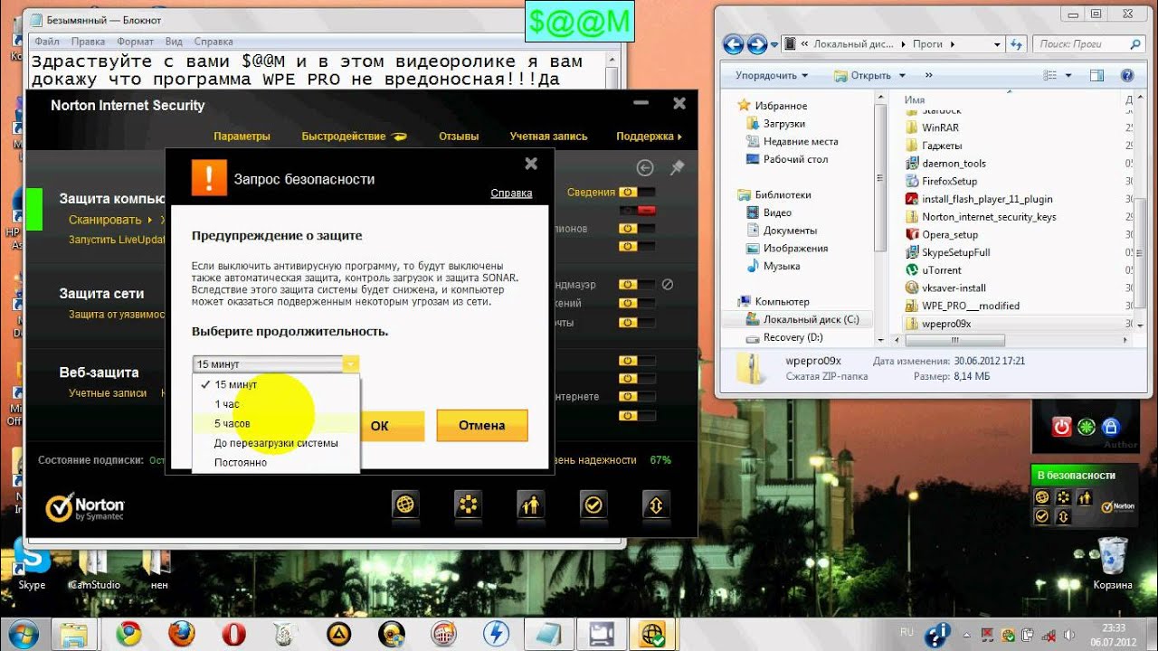Viewport: 1158px width, 651px height.
Task: Click Firefox icon in the taskbar
Action: [x=181, y=633]
